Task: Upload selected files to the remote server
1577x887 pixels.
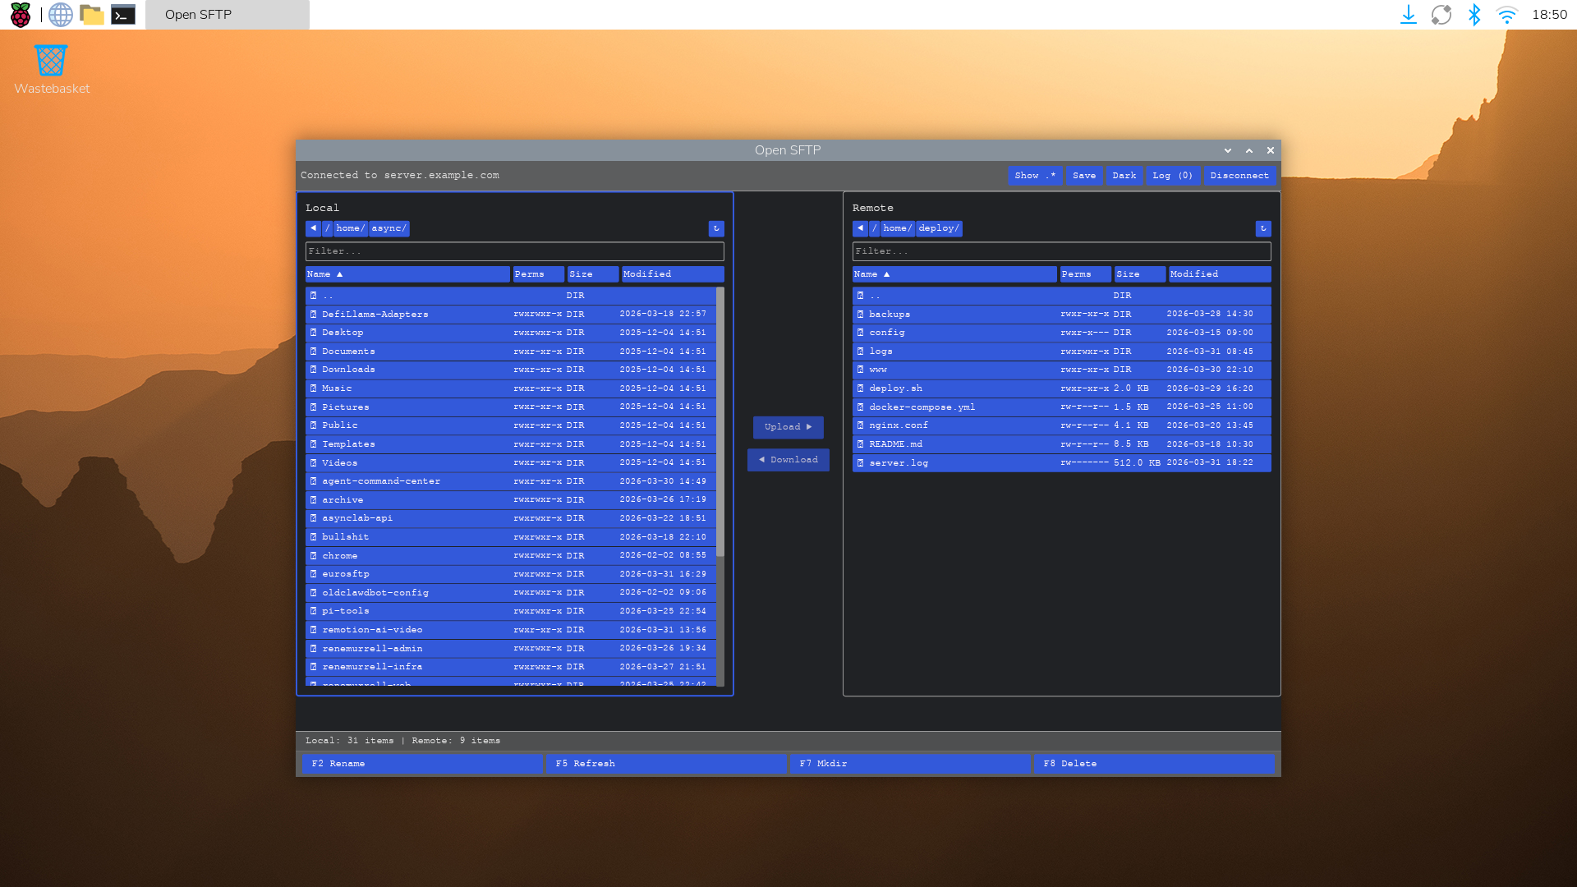Action: click(787, 427)
